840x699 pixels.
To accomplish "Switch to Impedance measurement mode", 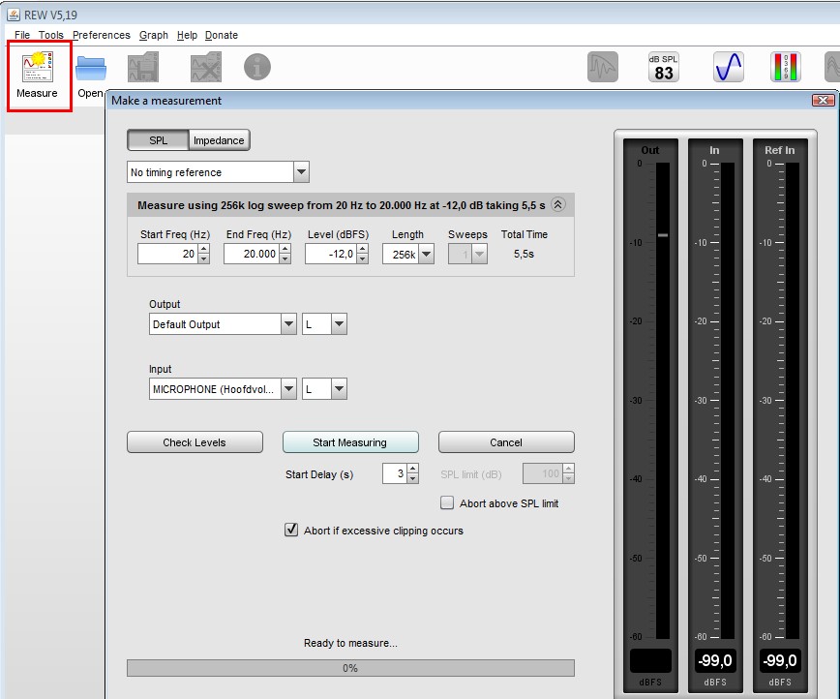I will click(x=219, y=140).
